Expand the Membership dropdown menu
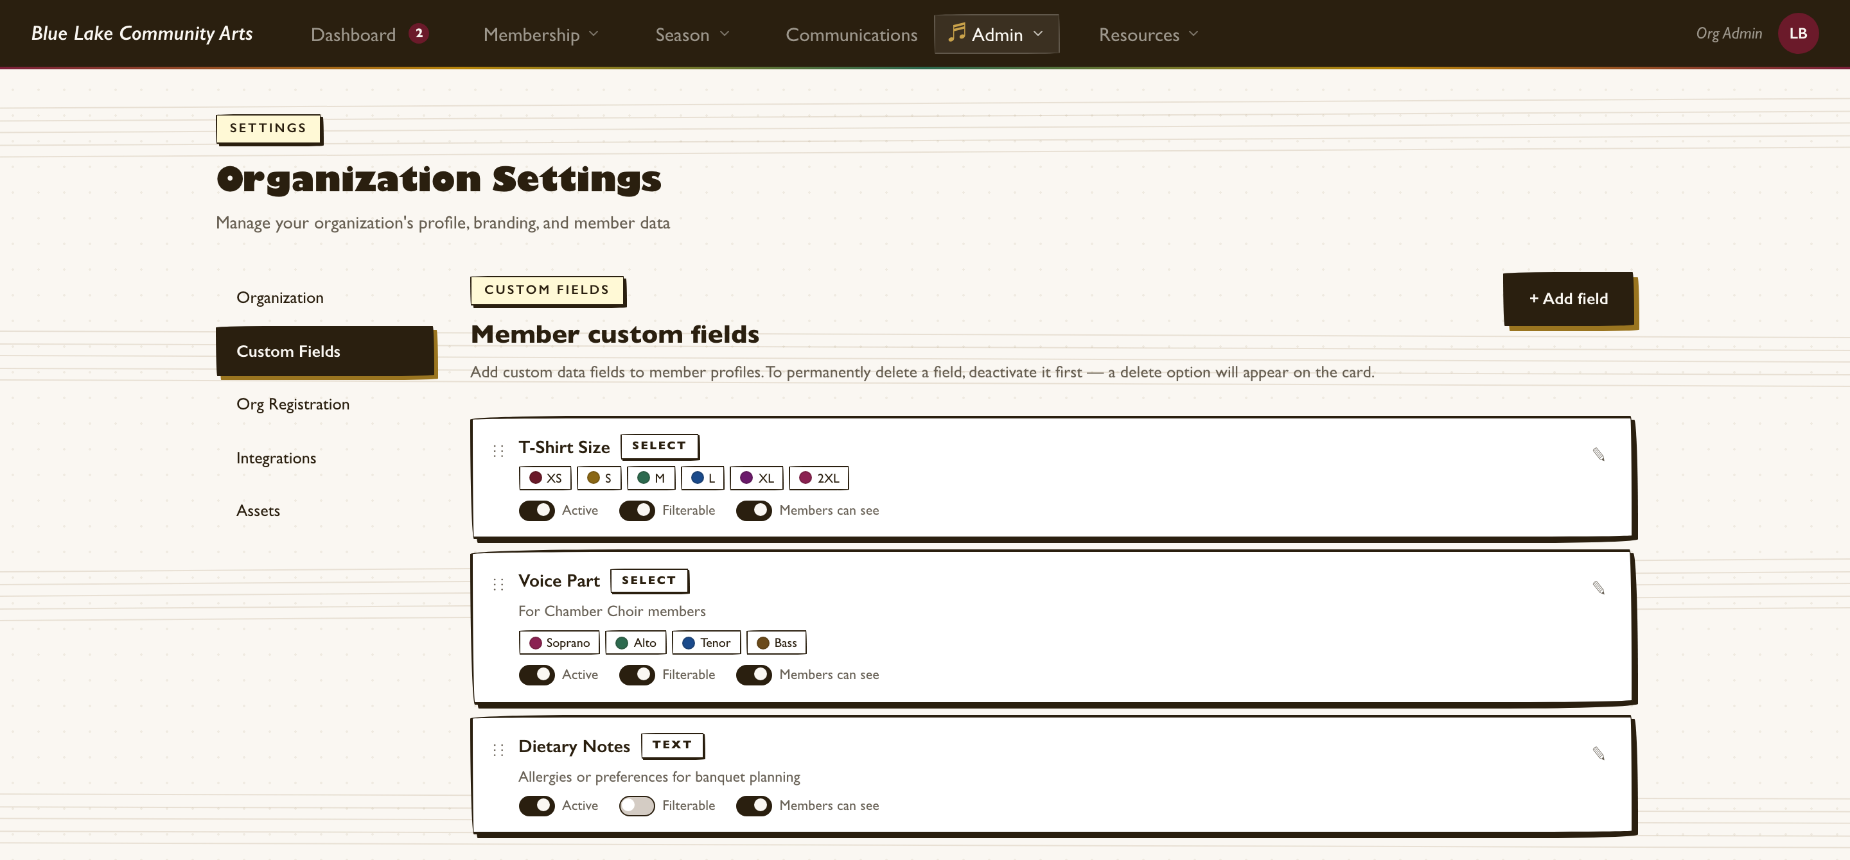Screen dimensions: 1850x860 tap(541, 35)
